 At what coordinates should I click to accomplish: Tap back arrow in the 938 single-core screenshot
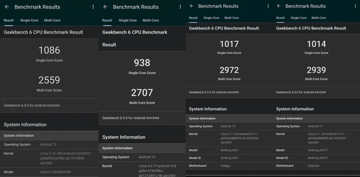coord(105,7)
